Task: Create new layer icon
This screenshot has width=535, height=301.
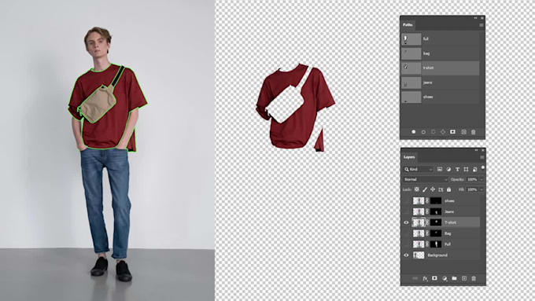Action: [x=464, y=278]
